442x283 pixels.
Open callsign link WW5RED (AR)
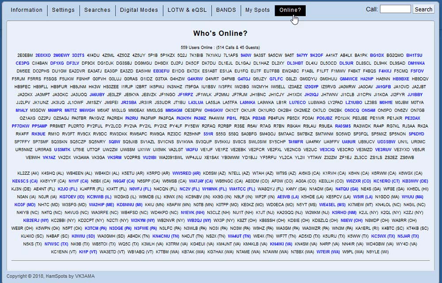[x=187, y=173]
